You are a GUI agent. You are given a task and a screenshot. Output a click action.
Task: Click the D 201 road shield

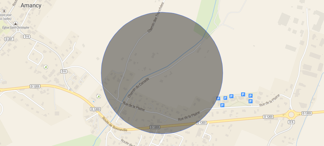point(9,39)
